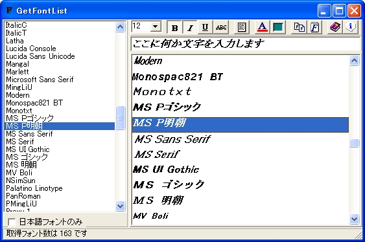Image resolution: width=365 pixels, height=242 pixels.
Task: Toggle the Bold formatting button
Action: point(174,28)
